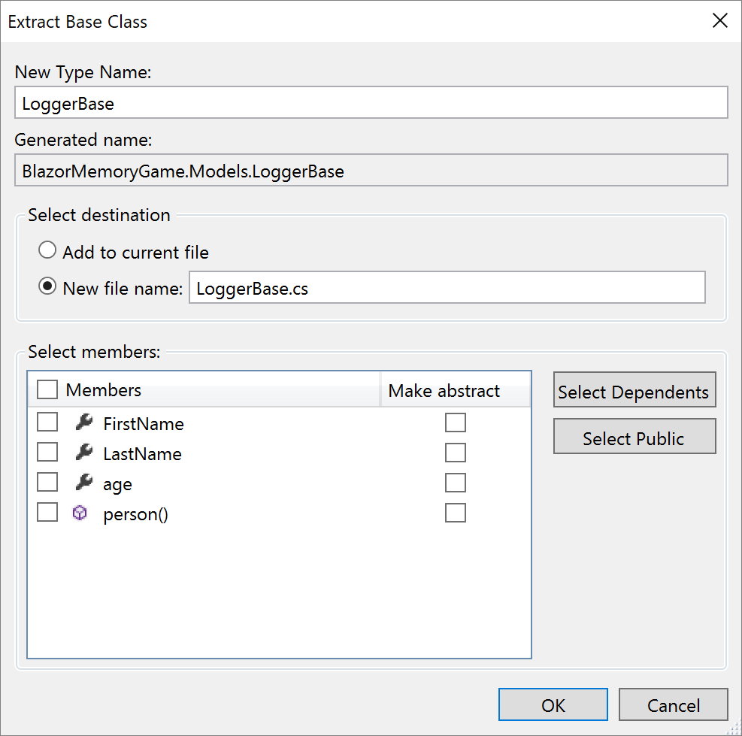Enable Make abstract for age

coord(456,483)
